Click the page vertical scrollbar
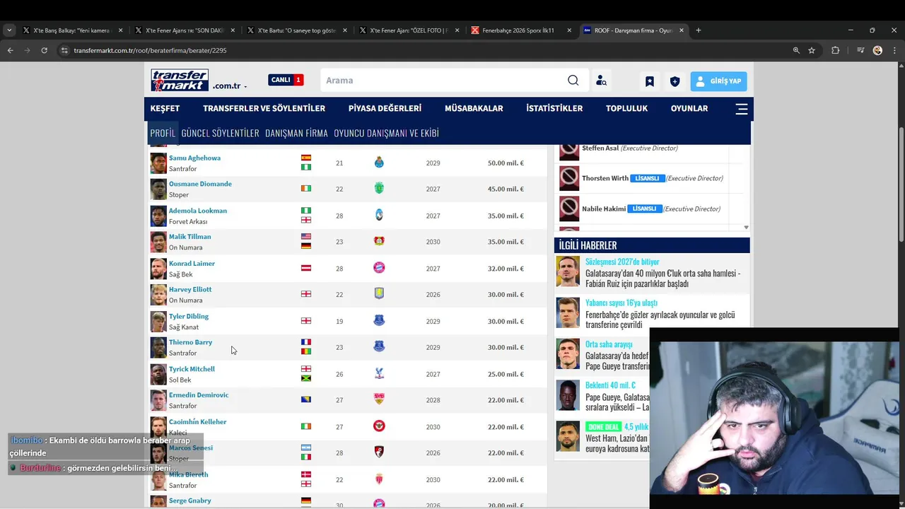 tap(901, 187)
